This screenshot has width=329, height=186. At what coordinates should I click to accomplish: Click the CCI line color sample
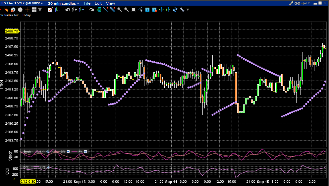click(36, 167)
